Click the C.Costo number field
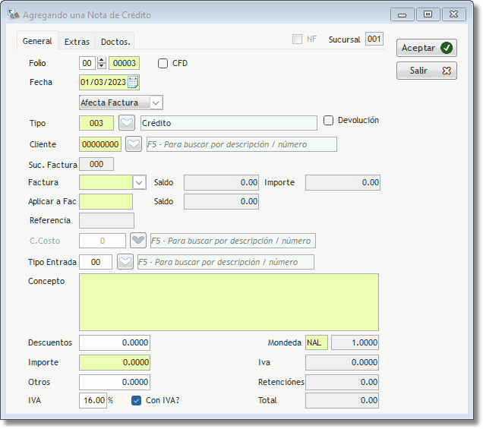The image size is (483, 429). 103,241
